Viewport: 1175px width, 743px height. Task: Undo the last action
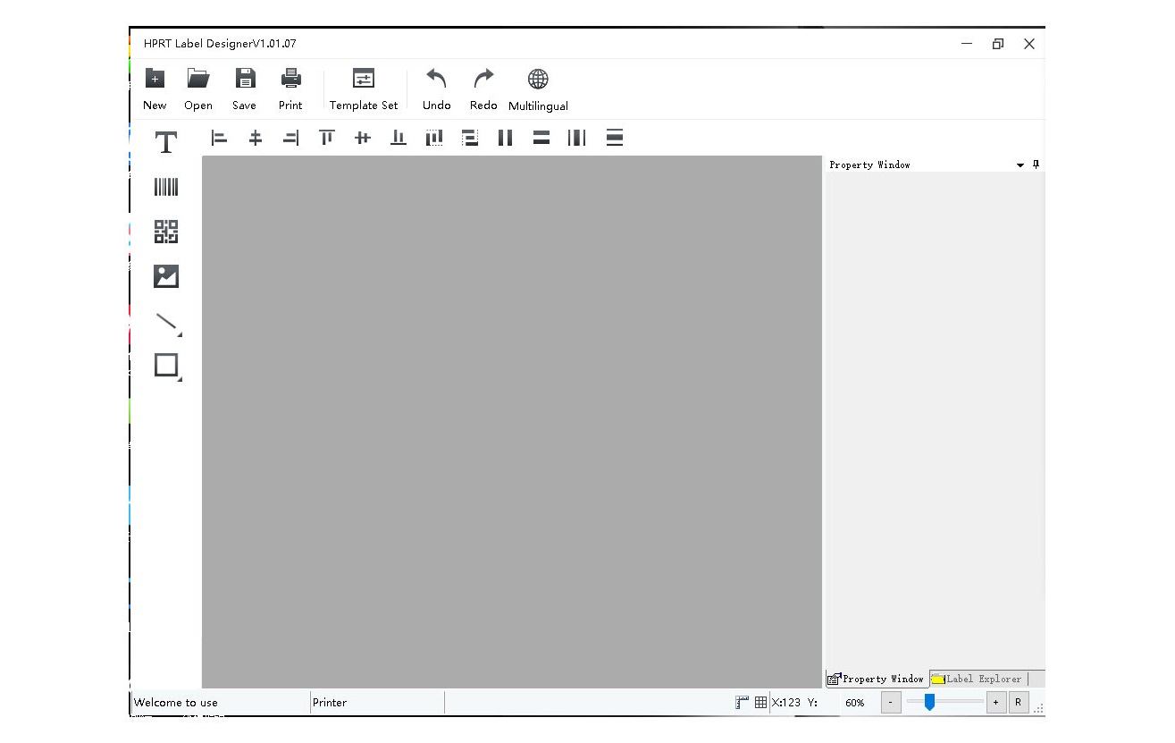tap(436, 89)
